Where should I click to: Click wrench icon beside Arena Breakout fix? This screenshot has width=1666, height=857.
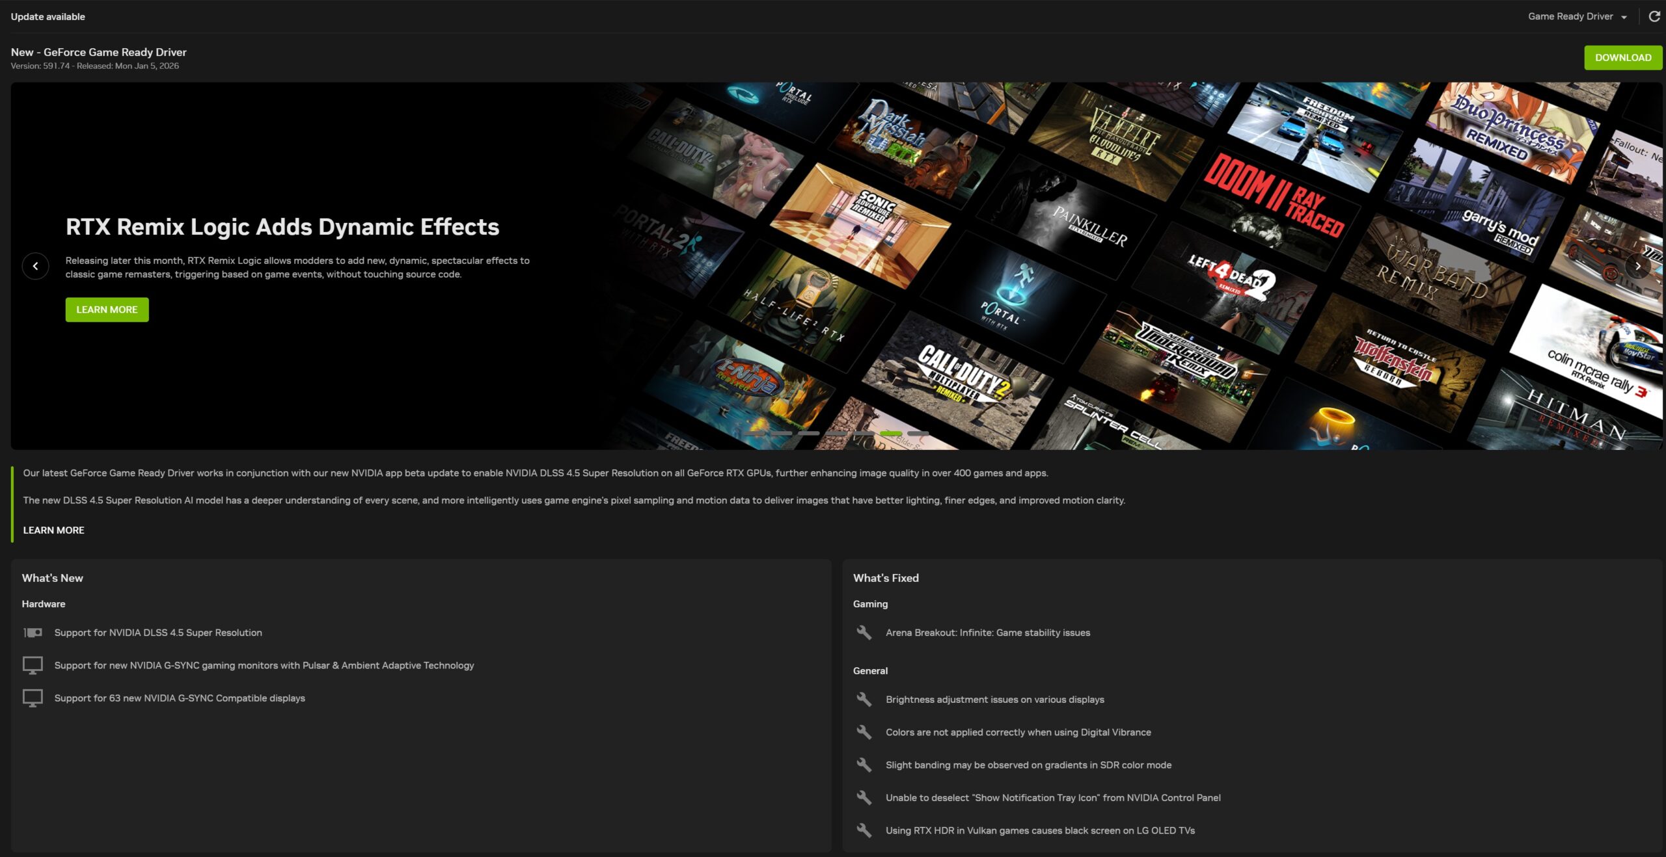click(x=864, y=633)
